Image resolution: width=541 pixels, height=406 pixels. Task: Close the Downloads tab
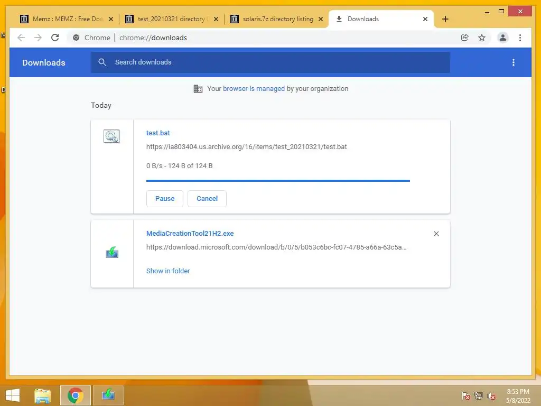coord(425,19)
